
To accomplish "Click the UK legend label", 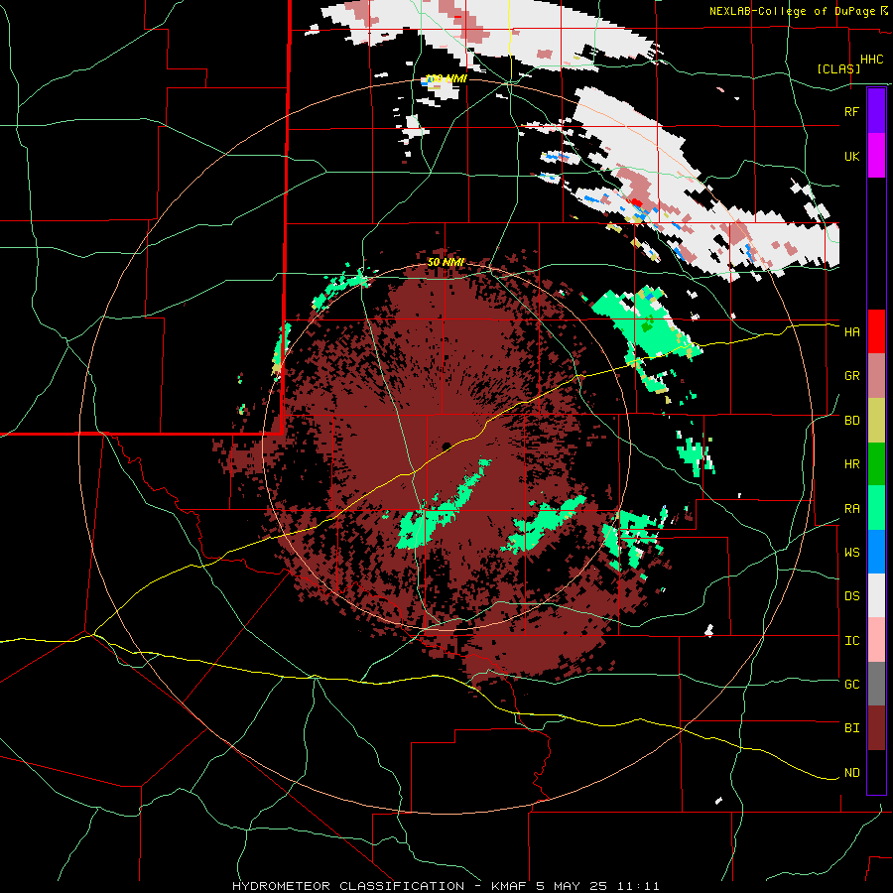I will coord(851,156).
